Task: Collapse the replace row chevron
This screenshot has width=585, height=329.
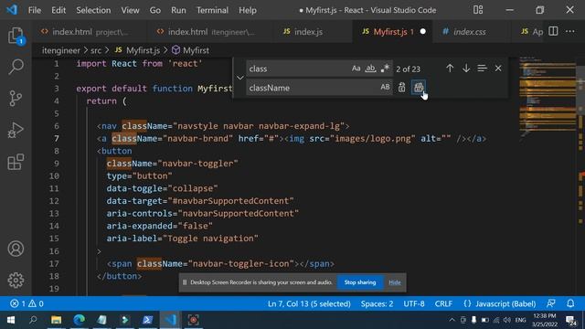Action: pyautogui.click(x=239, y=78)
